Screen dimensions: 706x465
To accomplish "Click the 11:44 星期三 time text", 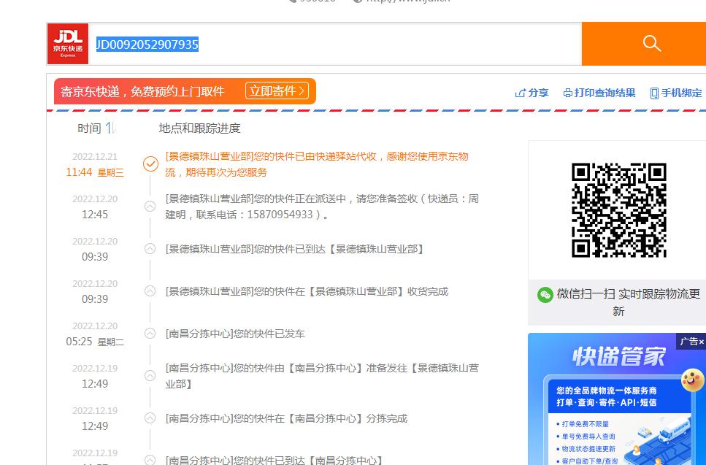I will [95, 172].
